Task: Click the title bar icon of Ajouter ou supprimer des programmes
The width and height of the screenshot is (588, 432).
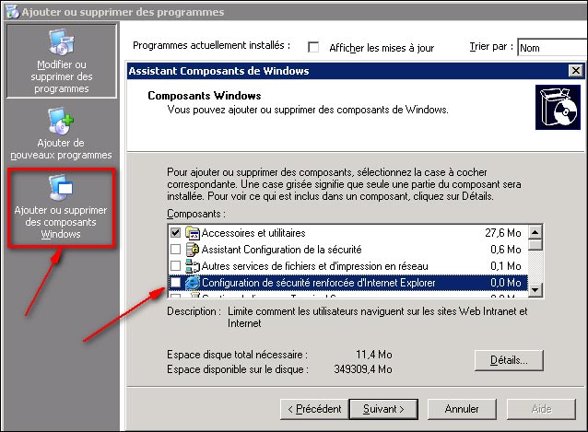Action: click(x=12, y=12)
